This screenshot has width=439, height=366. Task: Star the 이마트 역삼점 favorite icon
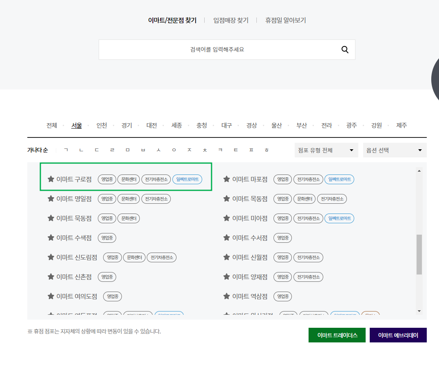pyautogui.click(x=227, y=296)
